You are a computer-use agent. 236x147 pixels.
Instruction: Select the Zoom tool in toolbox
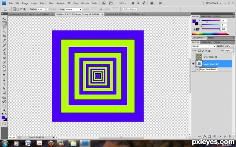point(4,110)
